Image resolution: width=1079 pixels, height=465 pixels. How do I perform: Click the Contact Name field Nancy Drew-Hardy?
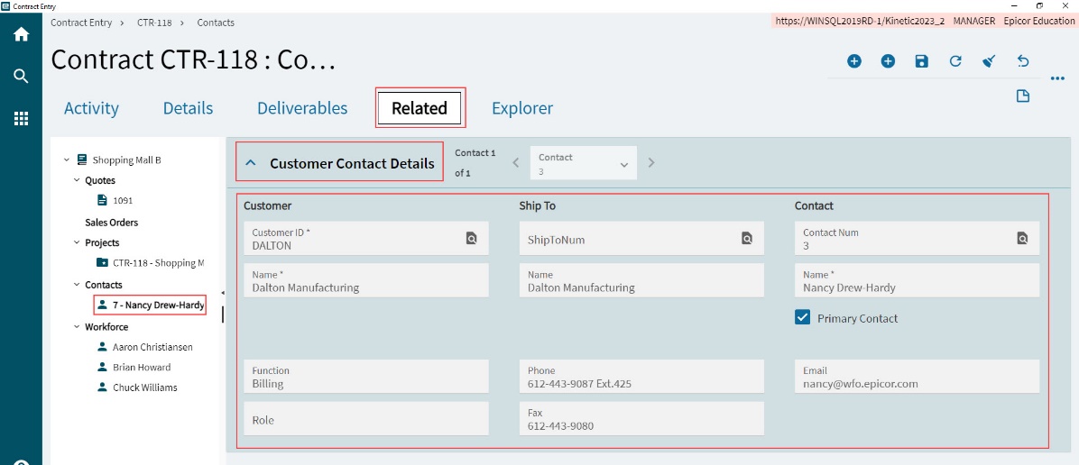click(x=917, y=280)
